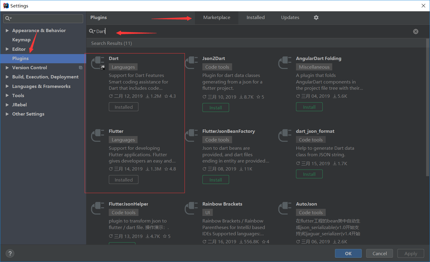Open the FlutterJsonBeanFactory plugin title
Viewport: 430px width, 262px height.
(x=229, y=131)
